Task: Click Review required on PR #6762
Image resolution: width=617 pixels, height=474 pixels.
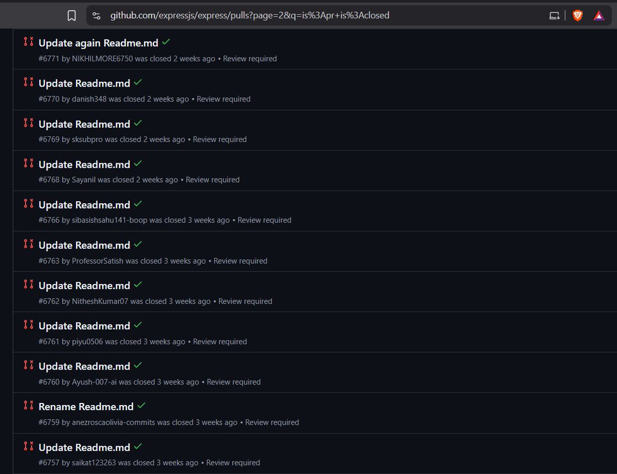Action: (245, 301)
